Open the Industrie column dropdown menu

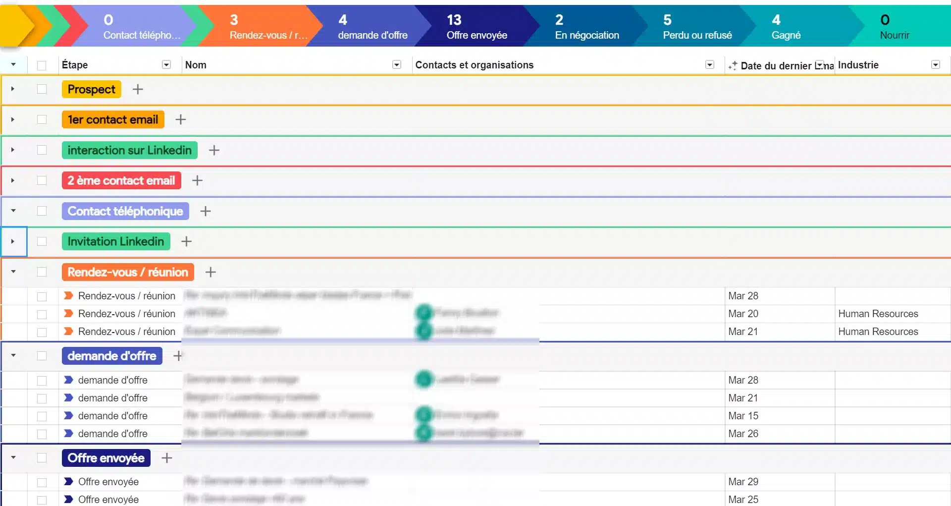pyautogui.click(x=935, y=65)
